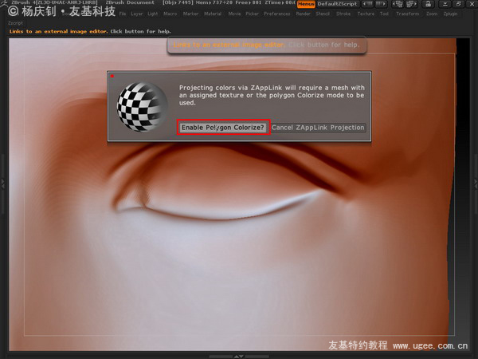Click Enable Polygon Colorize button
This screenshot has height=359, width=478.
point(223,128)
